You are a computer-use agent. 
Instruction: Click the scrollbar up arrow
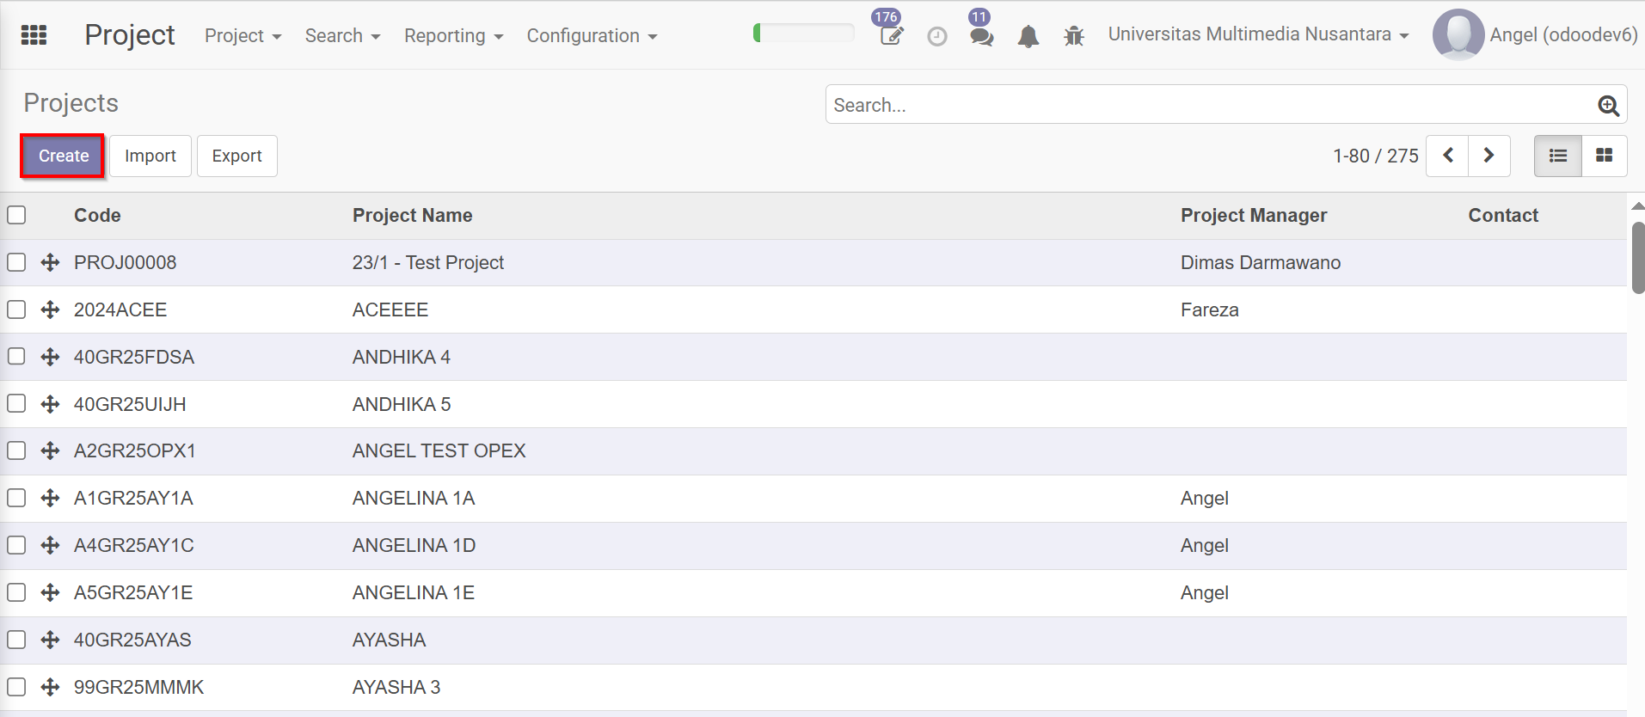pyautogui.click(x=1638, y=206)
